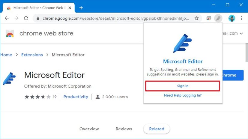Expand the account email dropdown arrow
Image resolution: width=248 pixels, height=139 pixels.
241,33
